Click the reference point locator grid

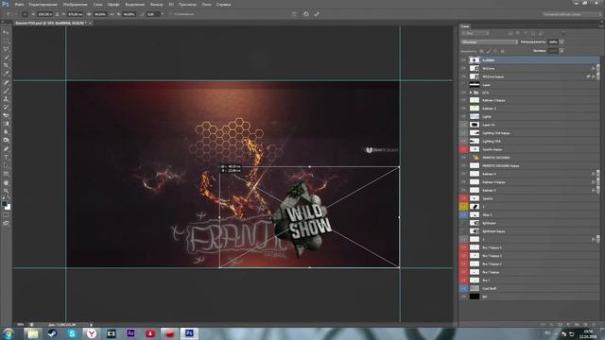(25, 14)
